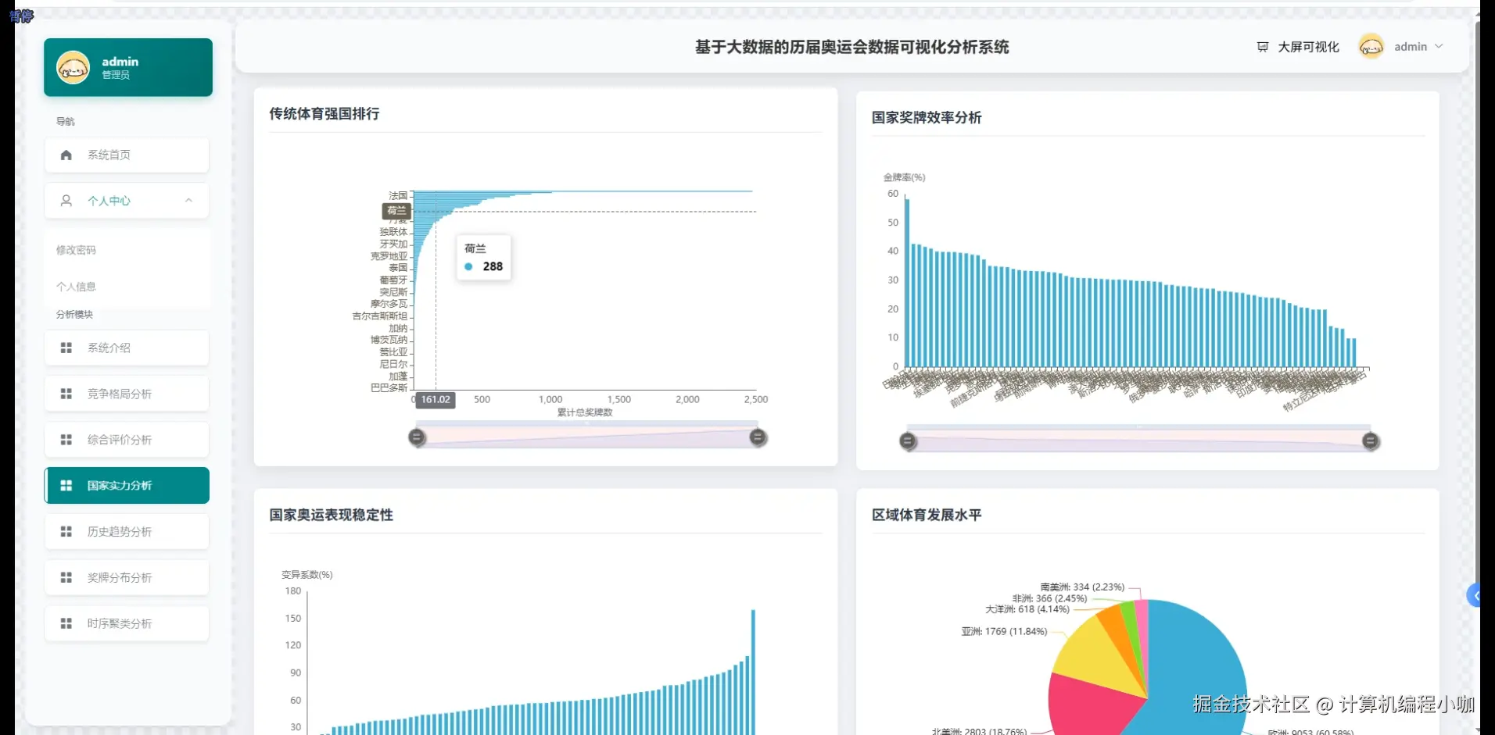This screenshot has width=1495, height=735.
Task: Open the admin dropdown arrow in header
Action: click(1439, 47)
